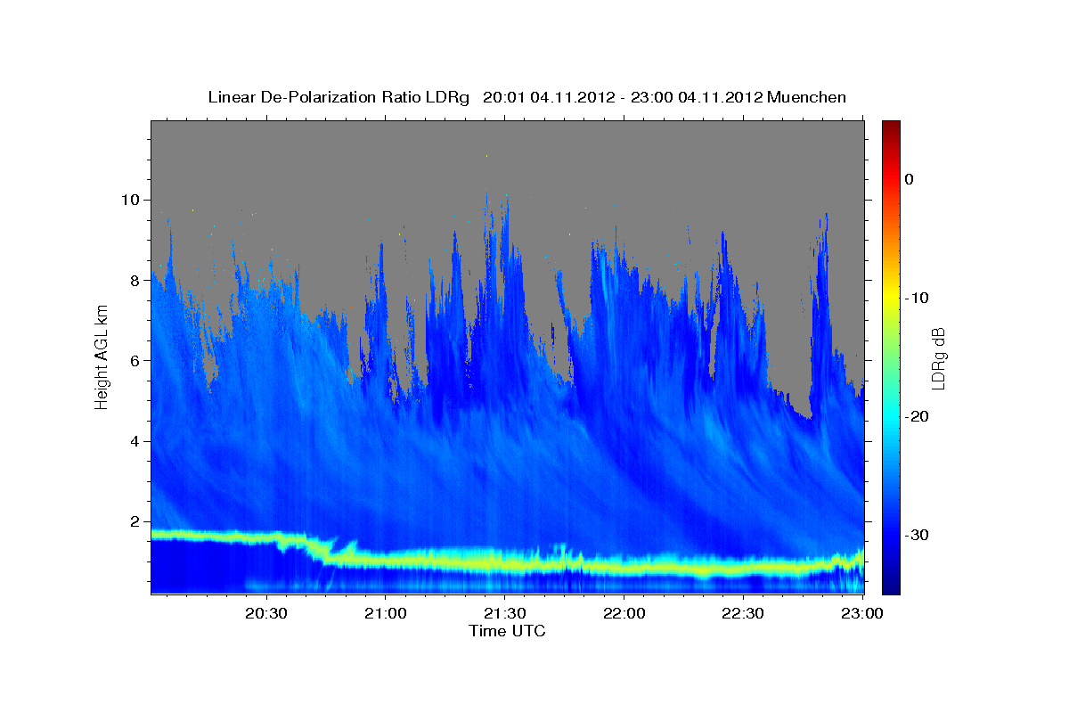Viewport: 1069px width, 713px height.
Task: Click the dark blue bottom of the colorbar
Action: pyautogui.click(x=891, y=584)
